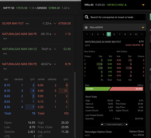The image size is (151, 138).
Task: Select NATURALGAS MAR 360 PE row
Action: coord(37,36)
